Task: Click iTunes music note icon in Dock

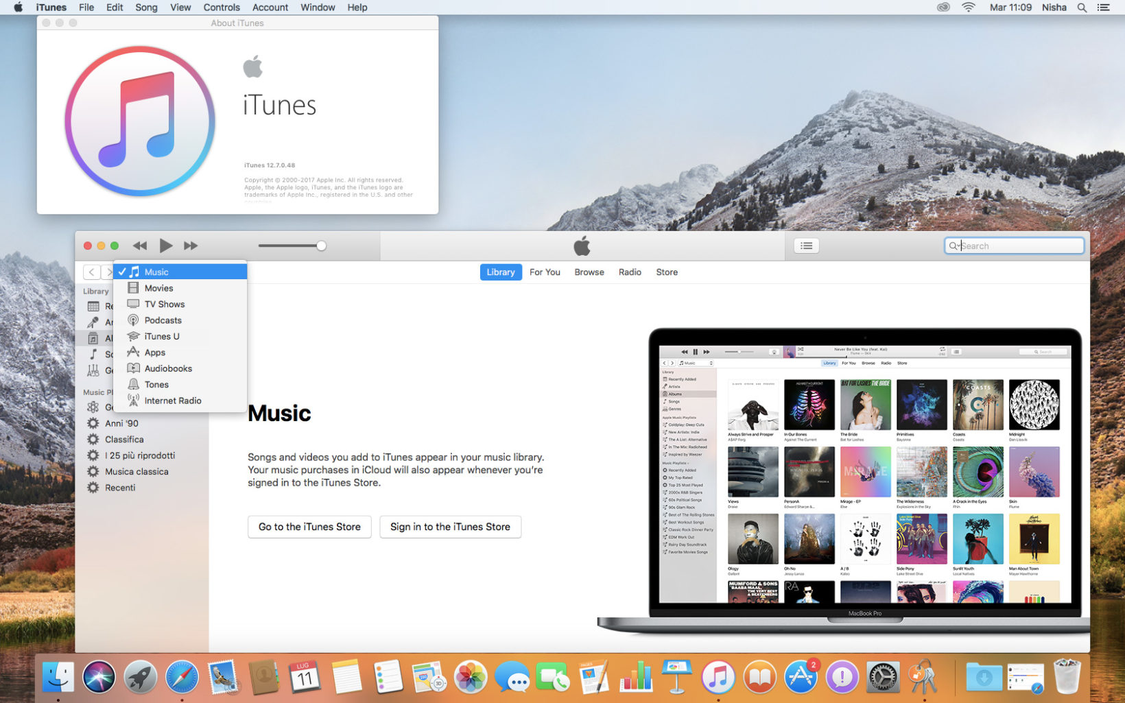Action: point(718,678)
